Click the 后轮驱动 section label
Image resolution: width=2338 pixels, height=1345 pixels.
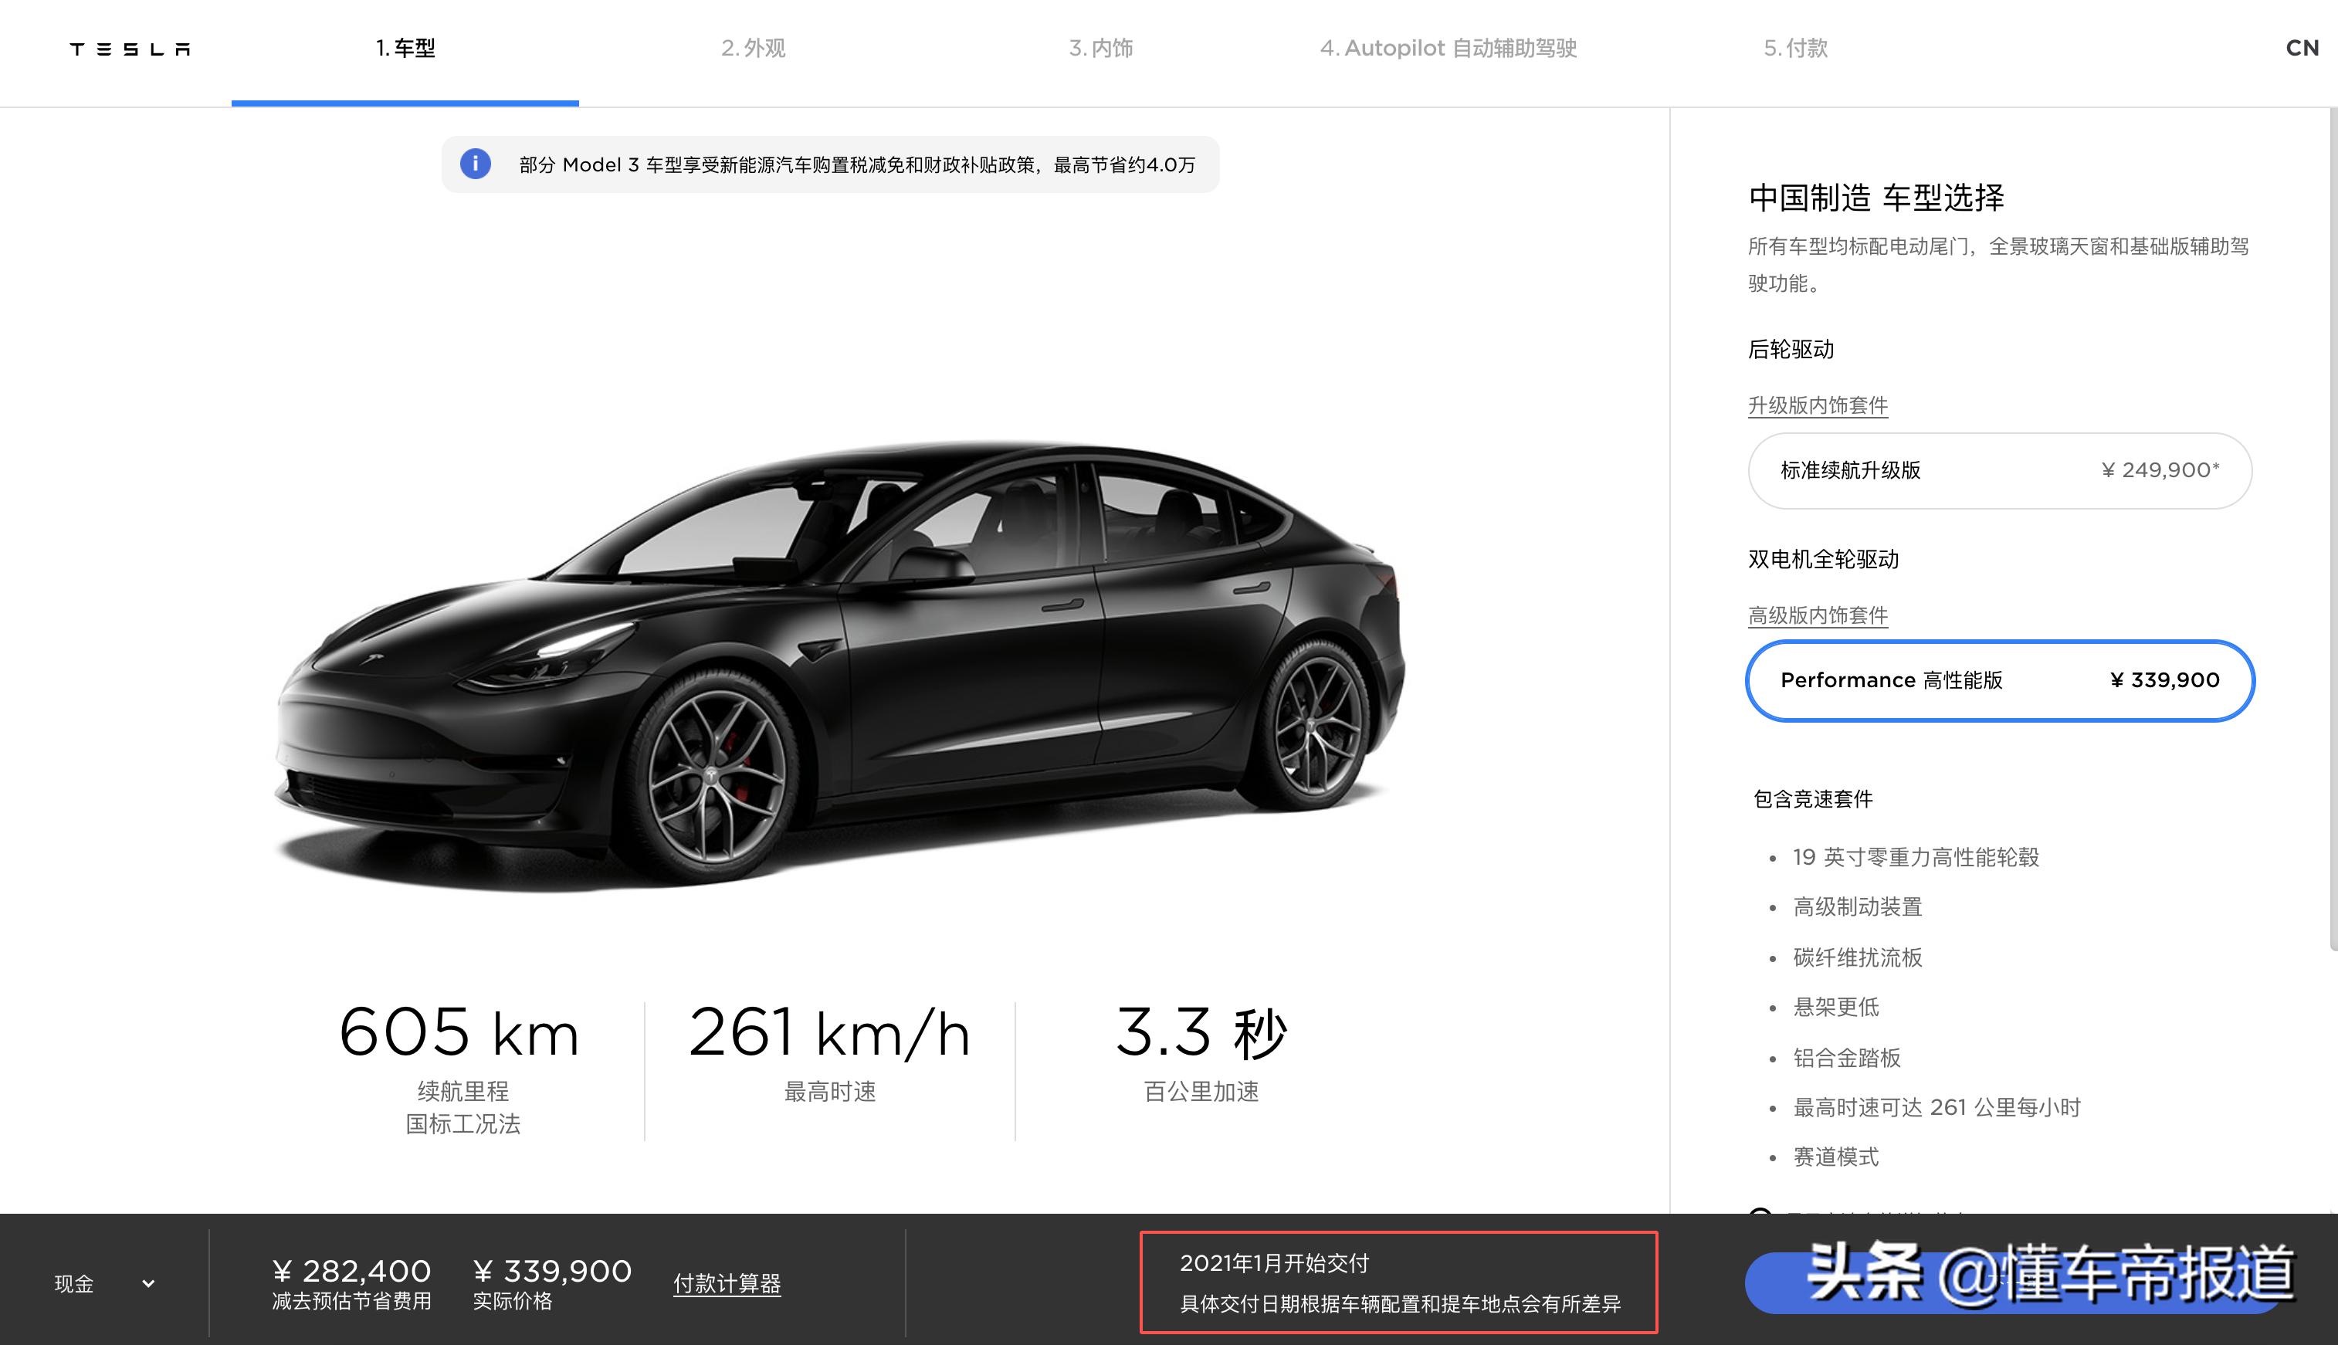coord(1791,349)
